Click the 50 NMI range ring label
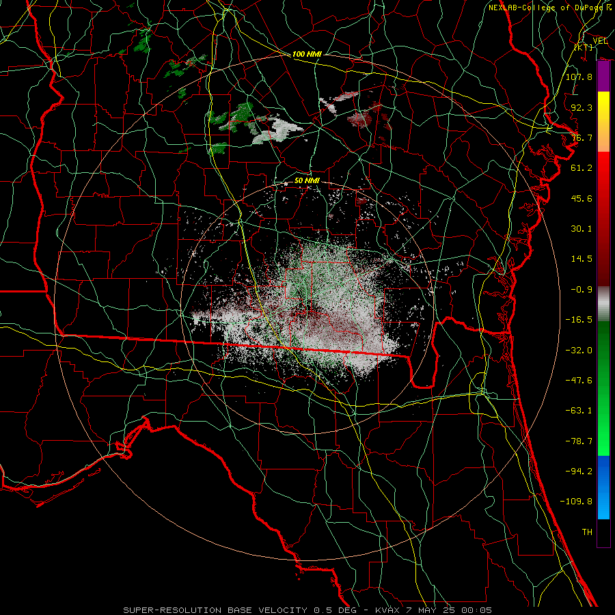The height and width of the screenshot is (615, 615). pyautogui.click(x=307, y=181)
